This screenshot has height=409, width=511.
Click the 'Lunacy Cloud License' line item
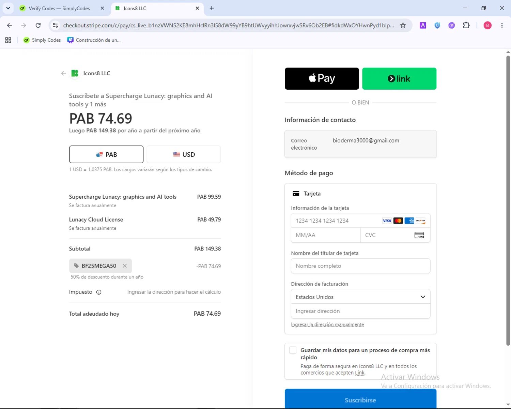[x=96, y=219]
